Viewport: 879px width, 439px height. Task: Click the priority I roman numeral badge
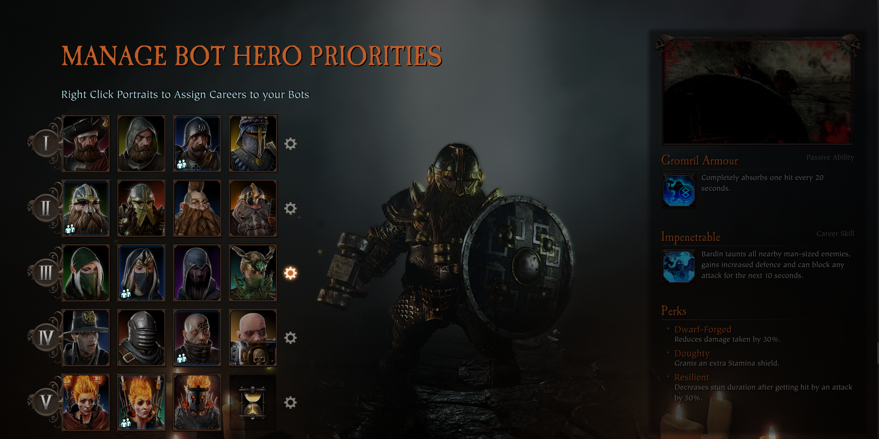45,143
